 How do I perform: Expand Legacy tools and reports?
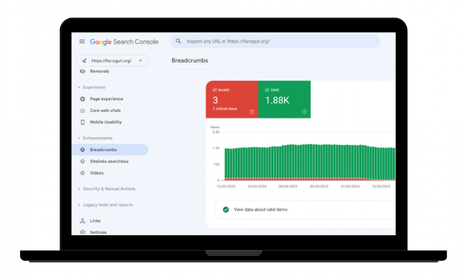click(x=105, y=205)
